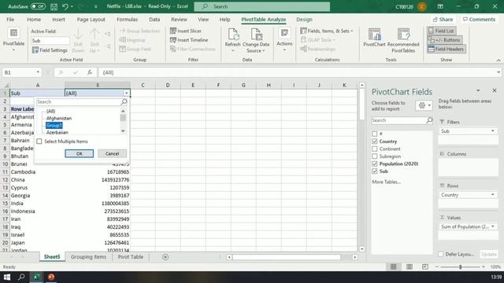Uncheck the Population (2020) field checkbox
This screenshot has width=504, height=283.
click(x=375, y=164)
